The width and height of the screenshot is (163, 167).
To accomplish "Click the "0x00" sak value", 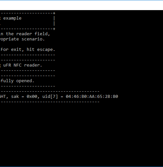I will [32, 97].
